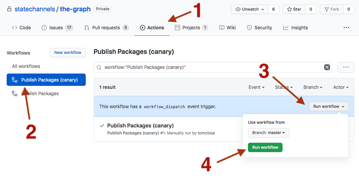This screenshot has width=359, height=182.
Task: Star this repository
Action: point(294,9)
